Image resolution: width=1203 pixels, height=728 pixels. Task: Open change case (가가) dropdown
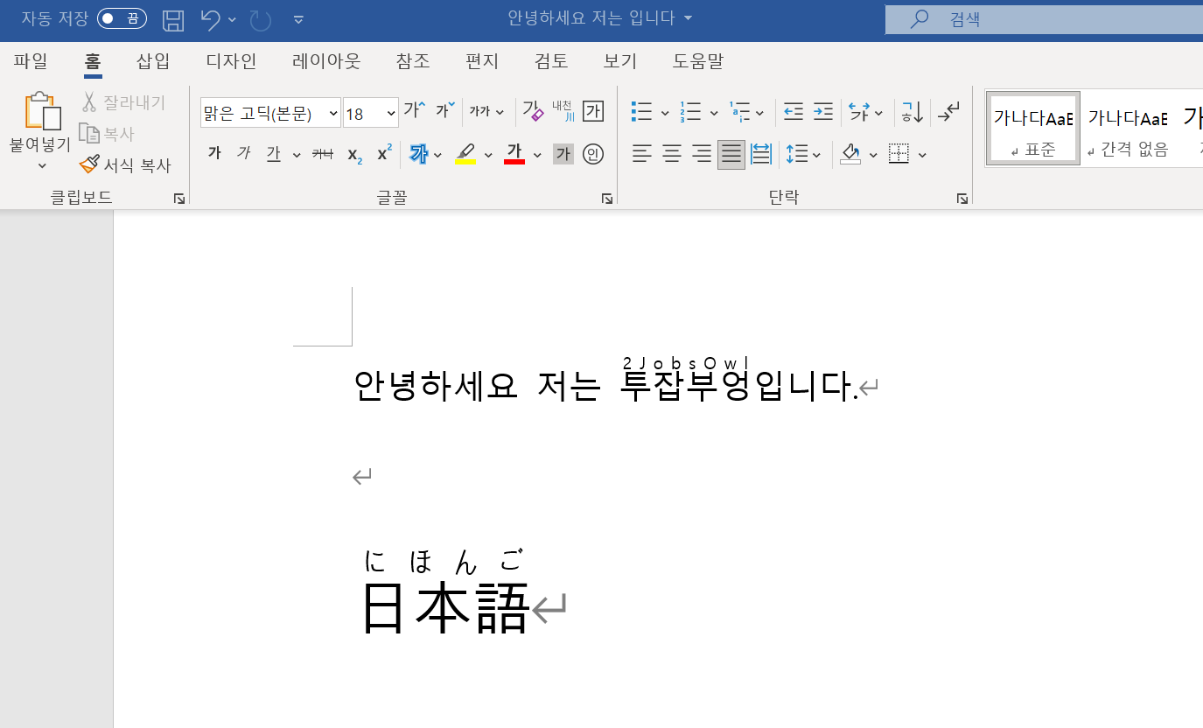(x=487, y=111)
